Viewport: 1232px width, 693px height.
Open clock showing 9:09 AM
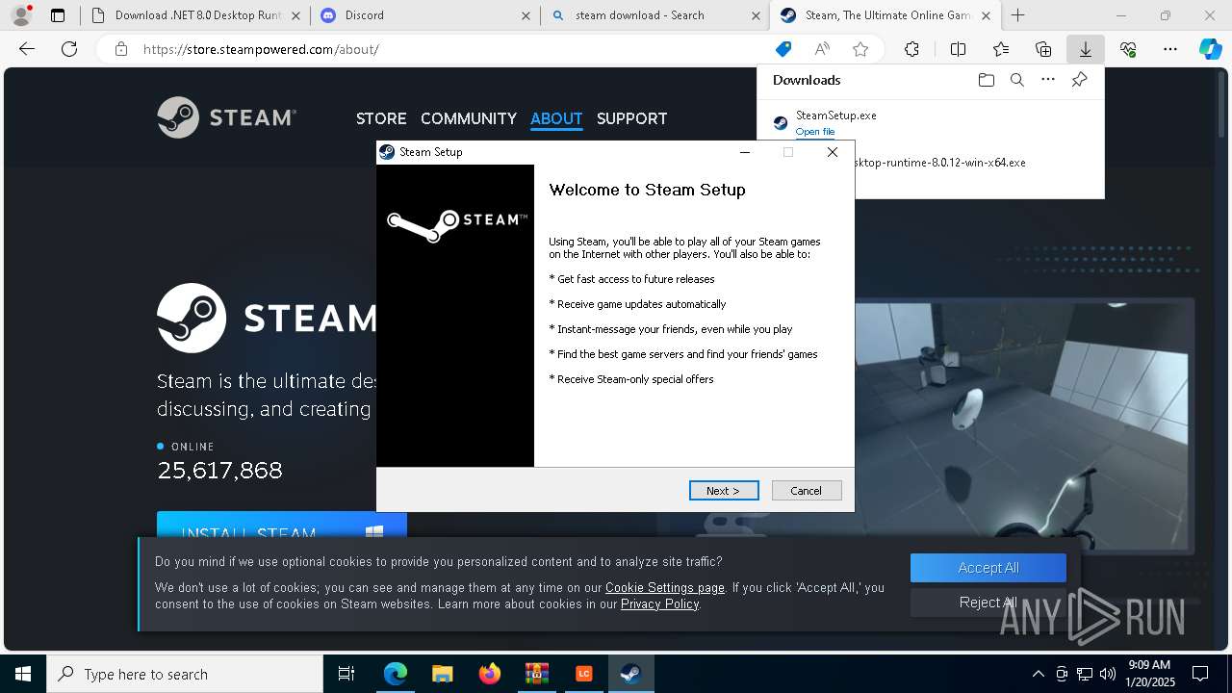click(x=1149, y=674)
